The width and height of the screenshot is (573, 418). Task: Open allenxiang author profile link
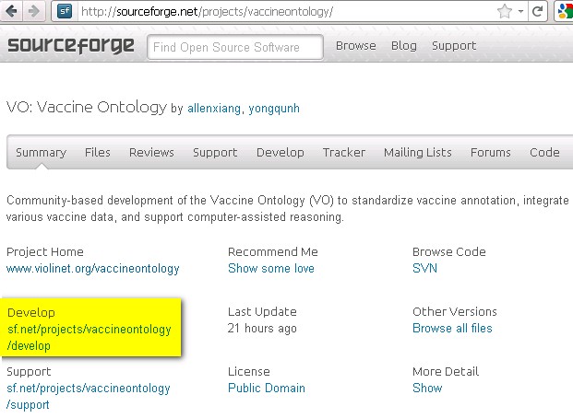point(214,109)
